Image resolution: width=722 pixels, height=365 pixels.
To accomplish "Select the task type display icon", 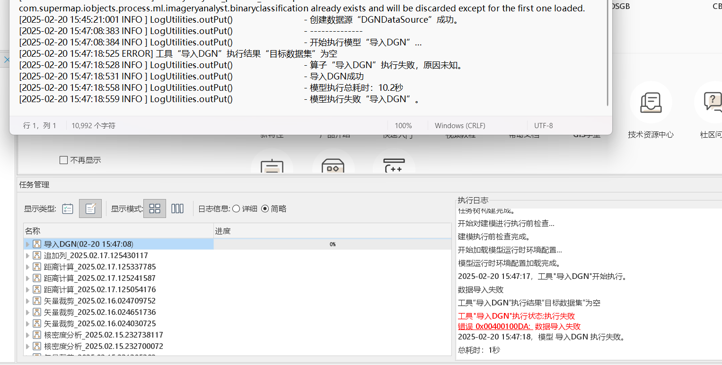I will pos(67,208).
